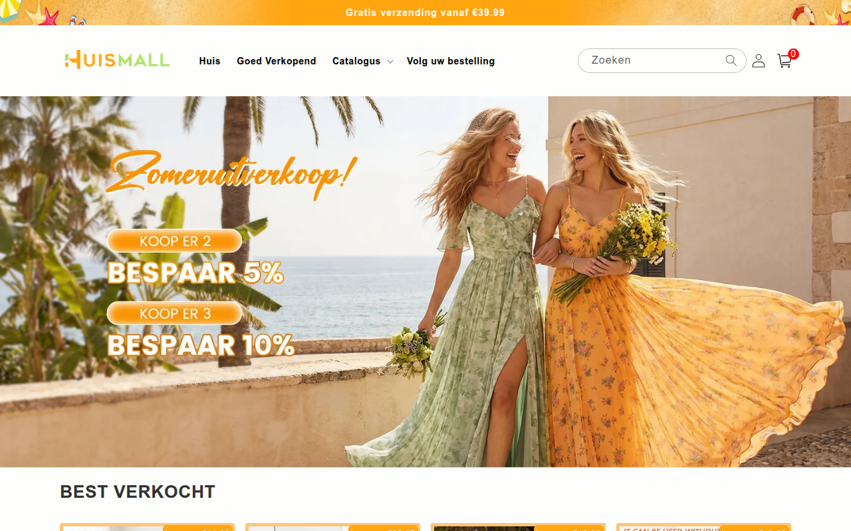Image resolution: width=851 pixels, height=531 pixels.
Task: Click the Zomeruitverkoop hero banner
Action: [425, 281]
